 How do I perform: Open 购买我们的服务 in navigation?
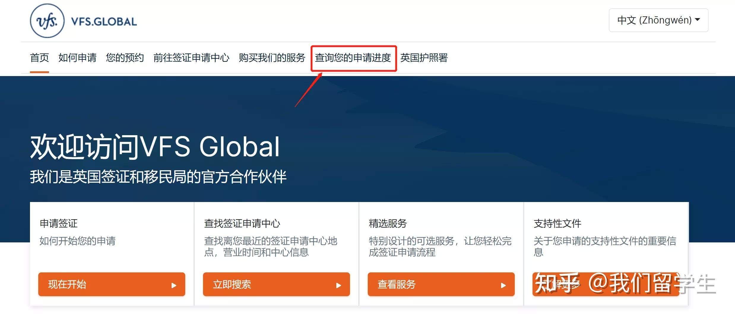coord(272,58)
